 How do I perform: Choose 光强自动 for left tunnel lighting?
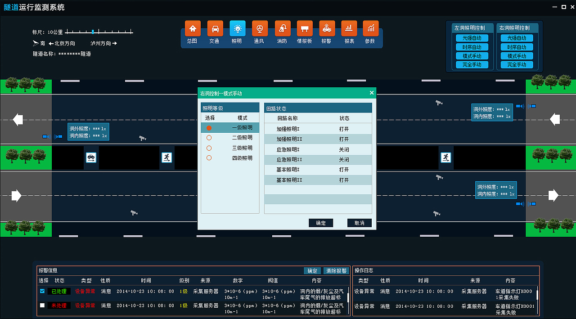tap(472, 38)
